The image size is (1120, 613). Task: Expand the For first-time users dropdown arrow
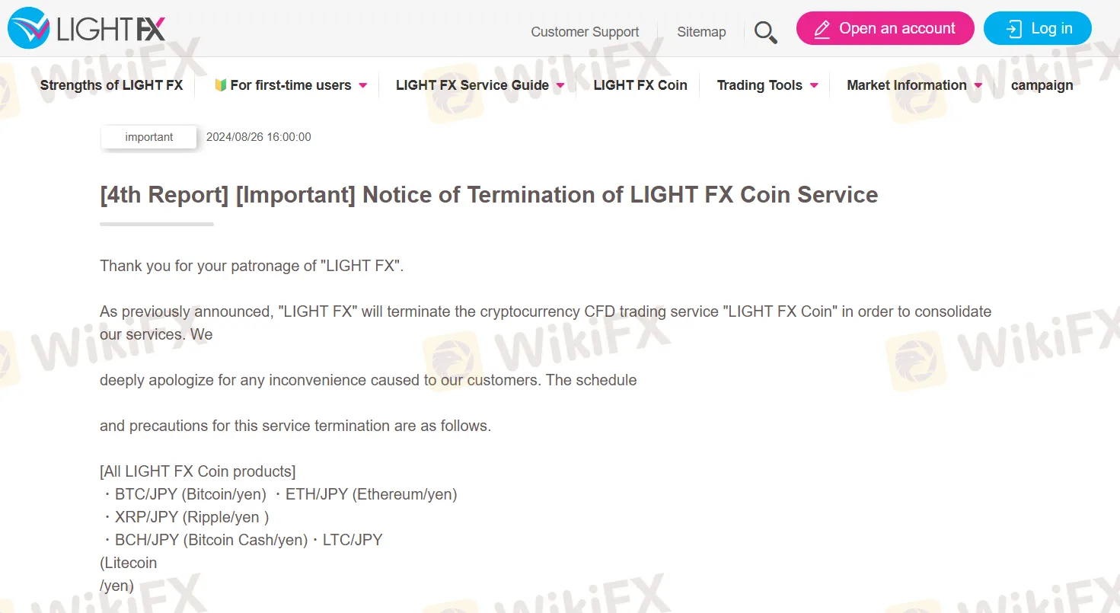coord(363,85)
